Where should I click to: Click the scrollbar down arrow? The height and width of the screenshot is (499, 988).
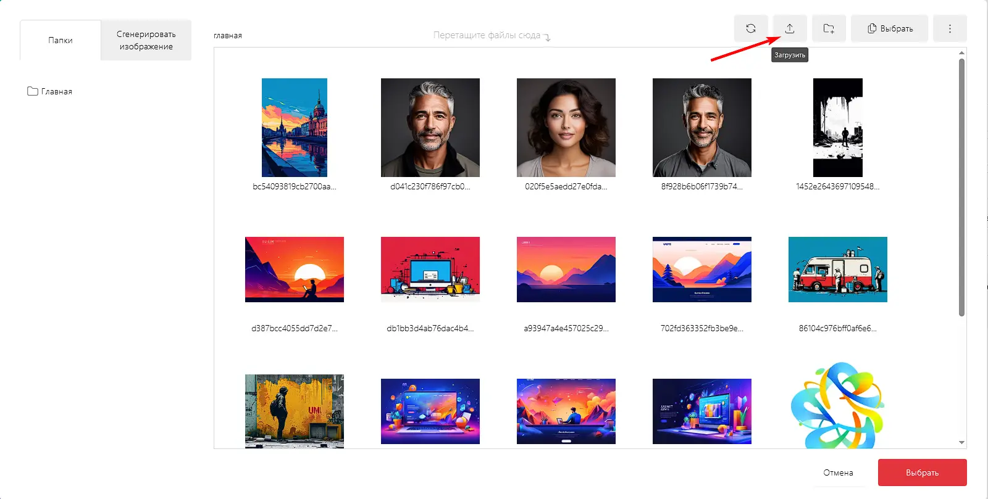pyautogui.click(x=961, y=442)
